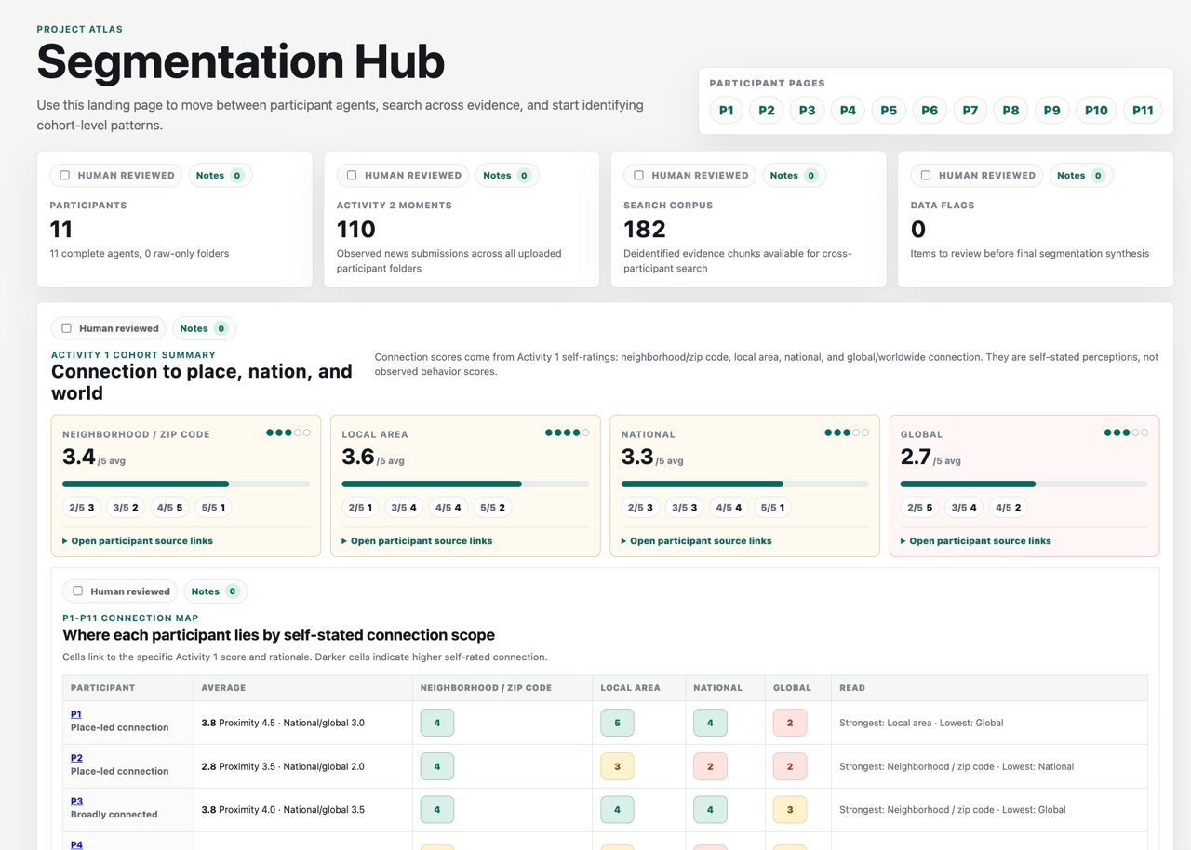The image size is (1191, 850).
Task: Expand source links under Global card
Action: pyautogui.click(x=976, y=540)
